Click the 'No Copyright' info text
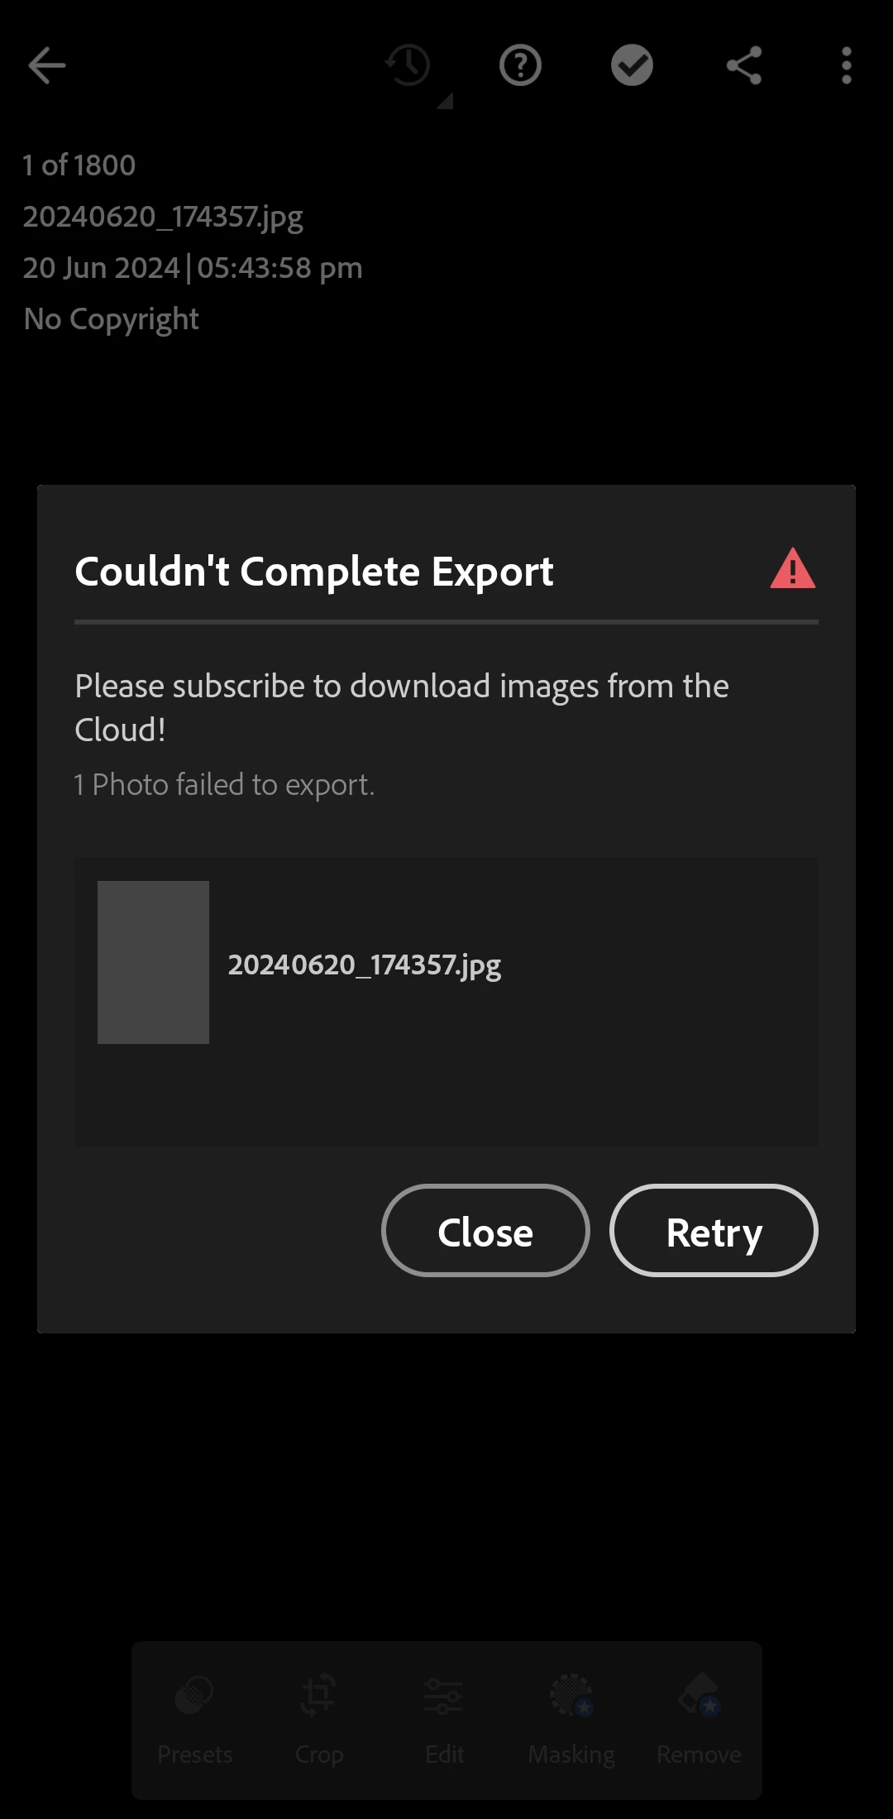This screenshot has height=1819, width=893. (112, 319)
